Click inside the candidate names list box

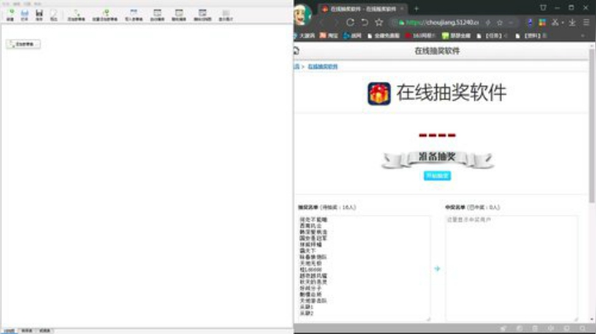click(x=364, y=268)
